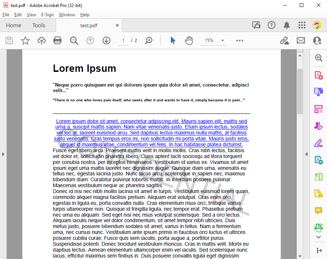Hide the right pane with the triangle

coord(306,154)
